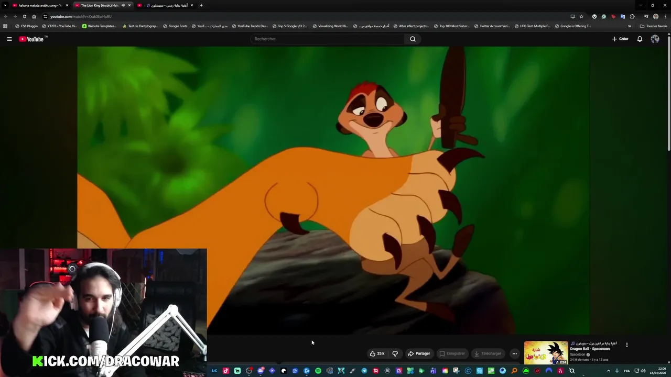Open YouTube Trends Das... bookmark

250,26
